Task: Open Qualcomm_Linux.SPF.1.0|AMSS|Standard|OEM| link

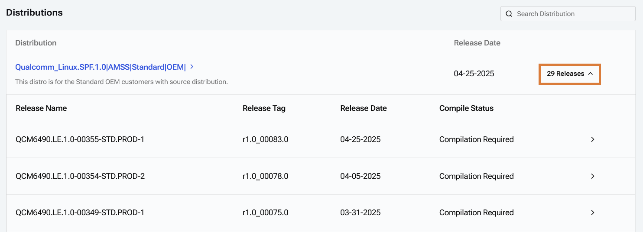Action: click(101, 67)
